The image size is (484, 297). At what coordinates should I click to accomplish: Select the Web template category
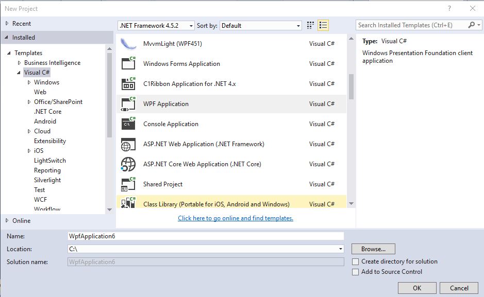coord(40,92)
